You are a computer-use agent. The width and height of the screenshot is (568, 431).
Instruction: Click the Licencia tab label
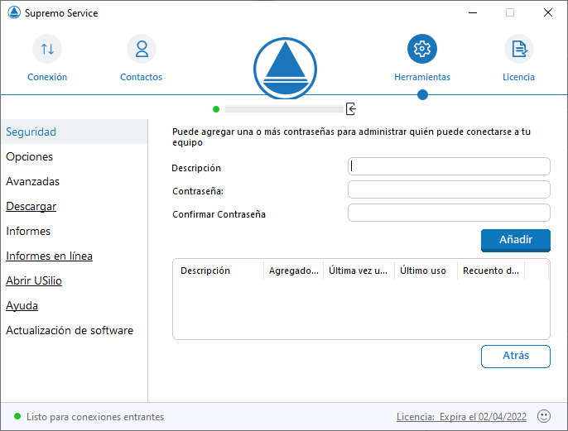point(518,77)
